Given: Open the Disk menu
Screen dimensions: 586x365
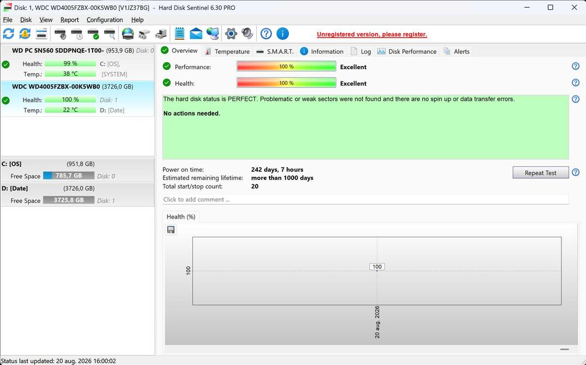Looking at the screenshot, I should pos(26,20).
